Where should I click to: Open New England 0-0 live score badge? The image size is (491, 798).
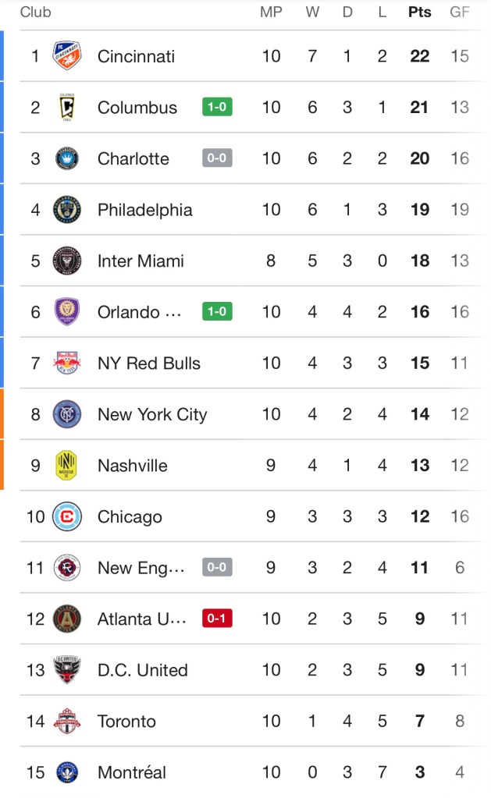click(217, 567)
